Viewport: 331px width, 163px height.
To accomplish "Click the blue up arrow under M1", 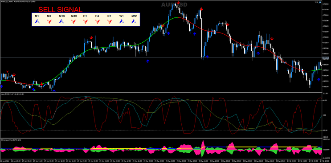I will click(37, 21).
